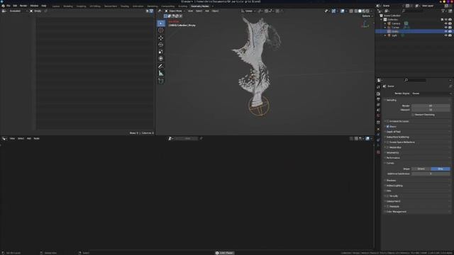Open the Object Mode dropdown in viewport

[175, 11]
